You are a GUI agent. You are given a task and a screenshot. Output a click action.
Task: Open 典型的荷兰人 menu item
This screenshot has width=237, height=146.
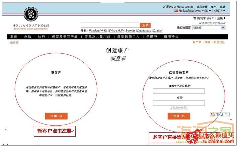(x=128, y=36)
